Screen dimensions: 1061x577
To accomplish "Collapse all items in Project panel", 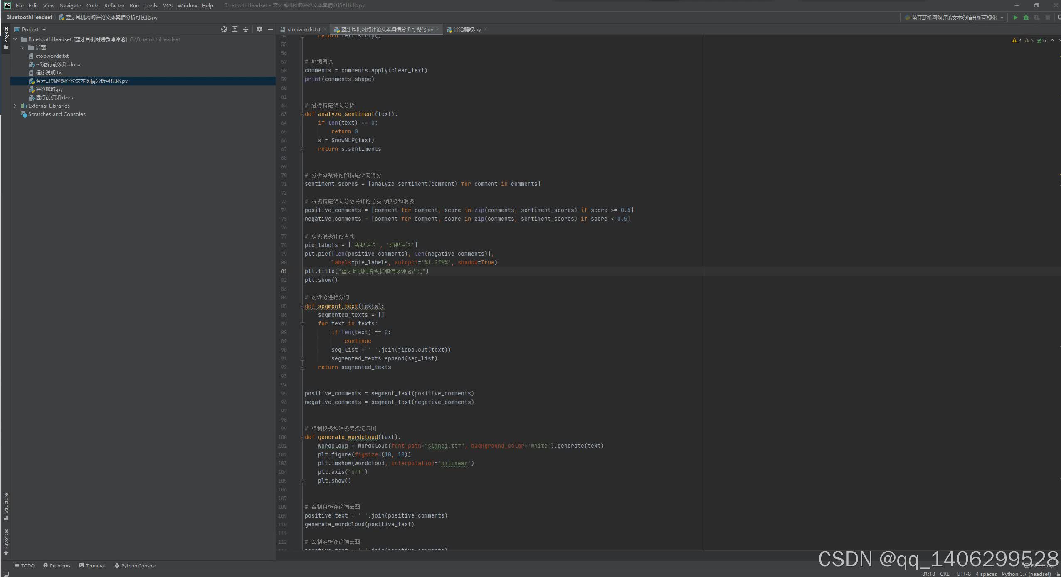I will [x=246, y=29].
